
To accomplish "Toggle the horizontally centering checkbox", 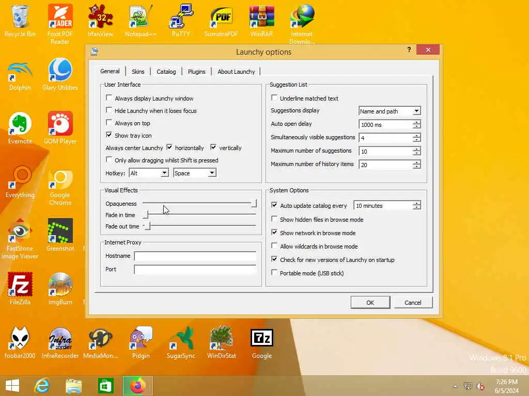I will coord(169,147).
